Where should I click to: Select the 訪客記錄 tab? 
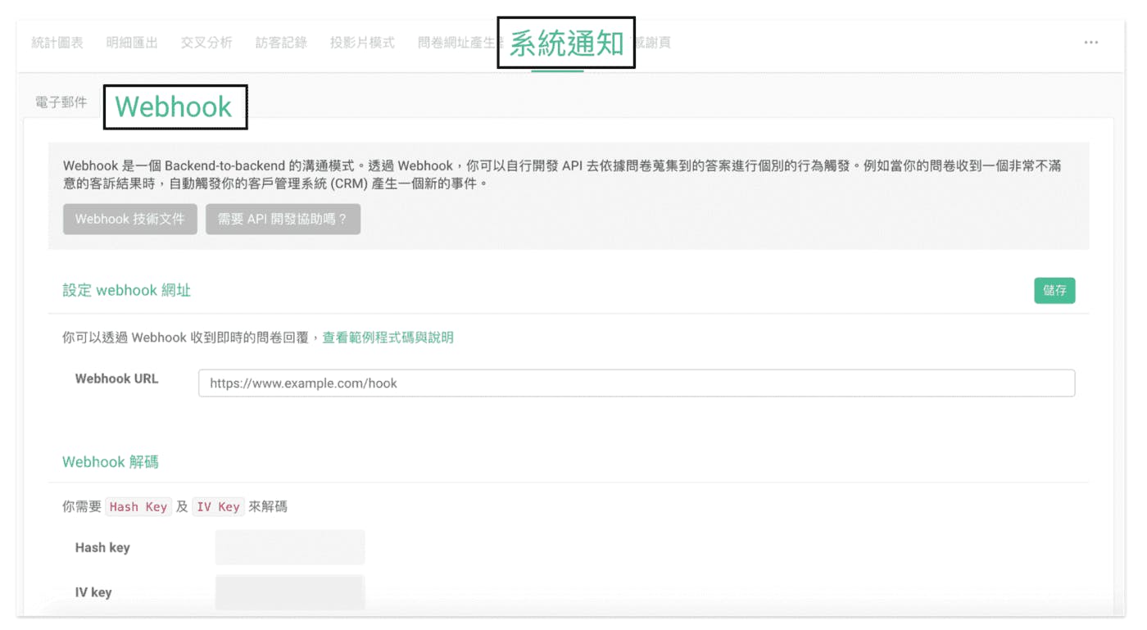(281, 43)
